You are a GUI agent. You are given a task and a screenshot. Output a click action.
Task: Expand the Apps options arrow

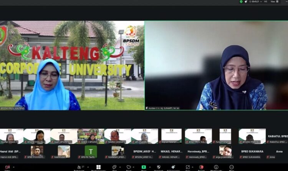point(192,167)
